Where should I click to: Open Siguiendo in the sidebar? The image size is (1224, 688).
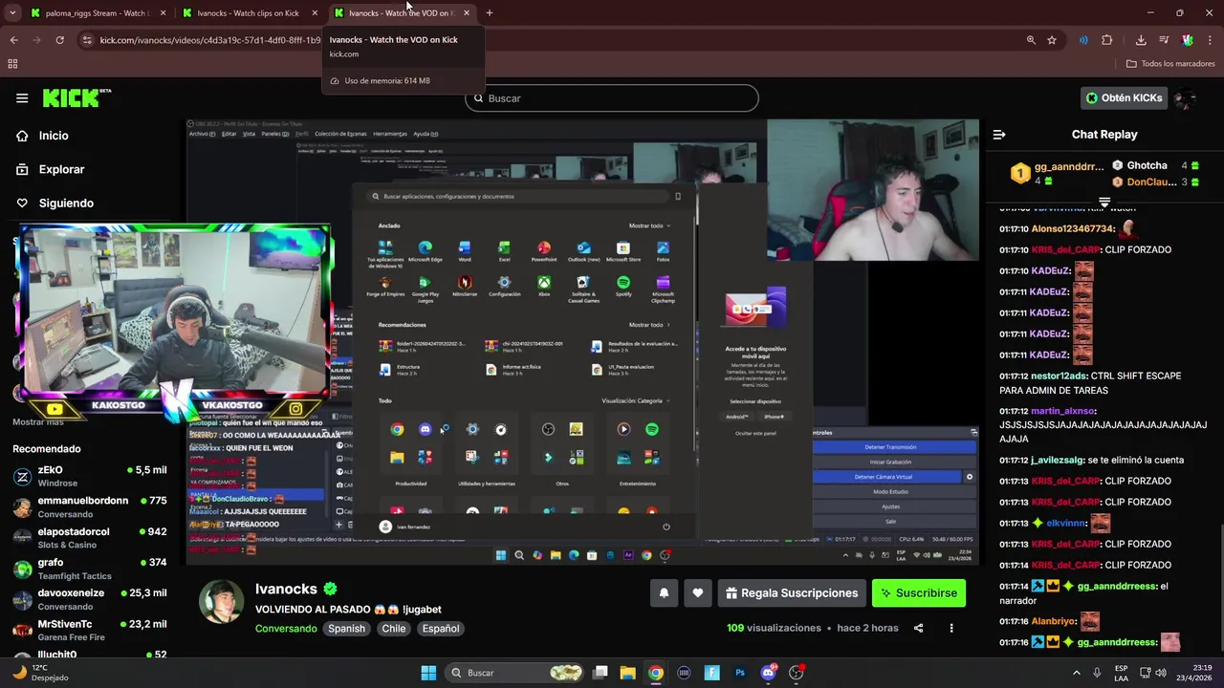point(66,203)
